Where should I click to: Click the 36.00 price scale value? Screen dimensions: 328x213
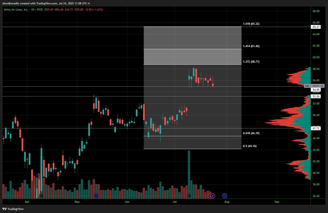[x=316, y=196]
